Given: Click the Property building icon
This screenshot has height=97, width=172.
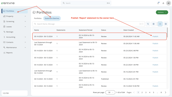Looking at the screenshot, I should (x=4, y=16).
